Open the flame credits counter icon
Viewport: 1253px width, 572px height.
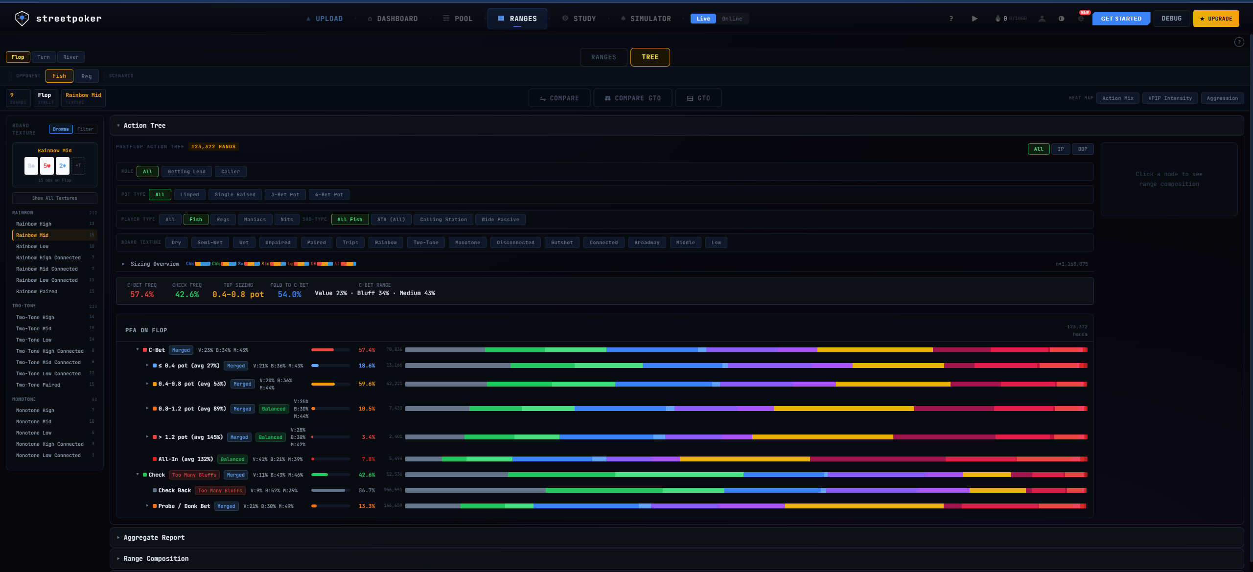click(x=998, y=18)
